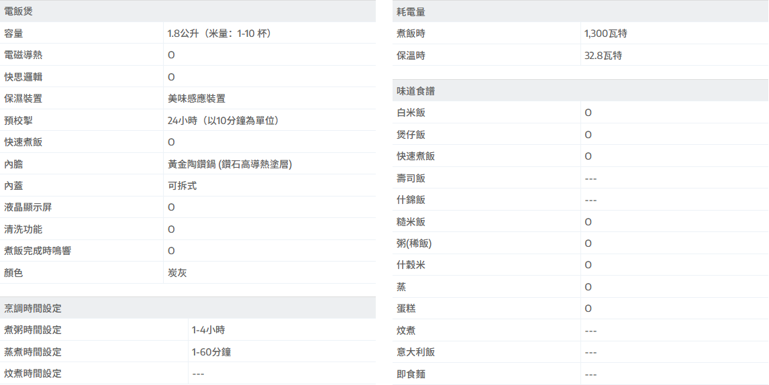Click the 1.8公升 capacity value
This screenshot has width=769, height=385.
tap(219, 34)
